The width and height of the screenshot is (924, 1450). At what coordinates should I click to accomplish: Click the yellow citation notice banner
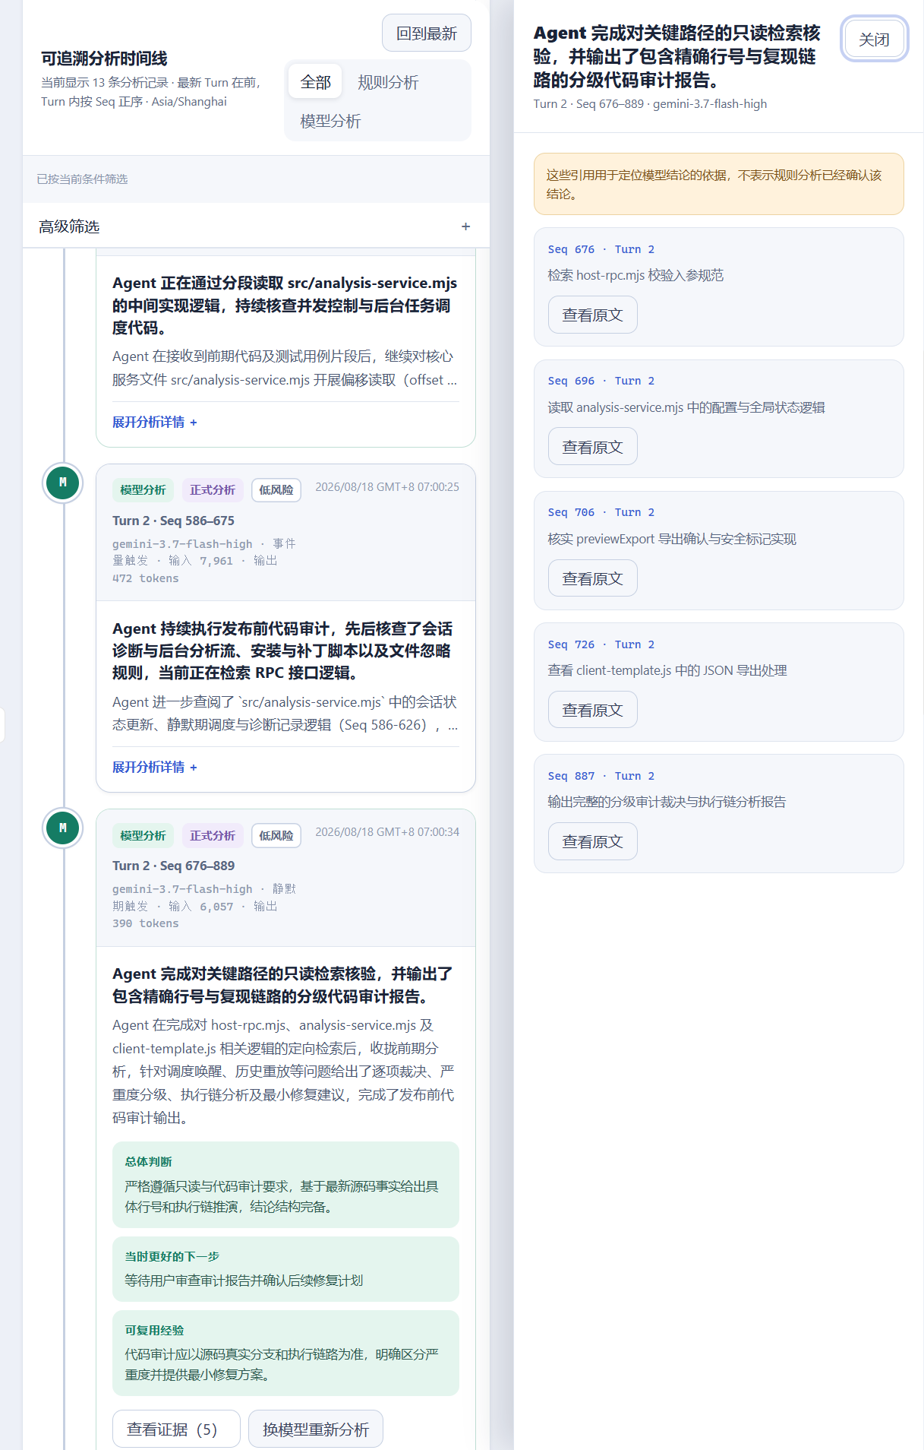(719, 184)
